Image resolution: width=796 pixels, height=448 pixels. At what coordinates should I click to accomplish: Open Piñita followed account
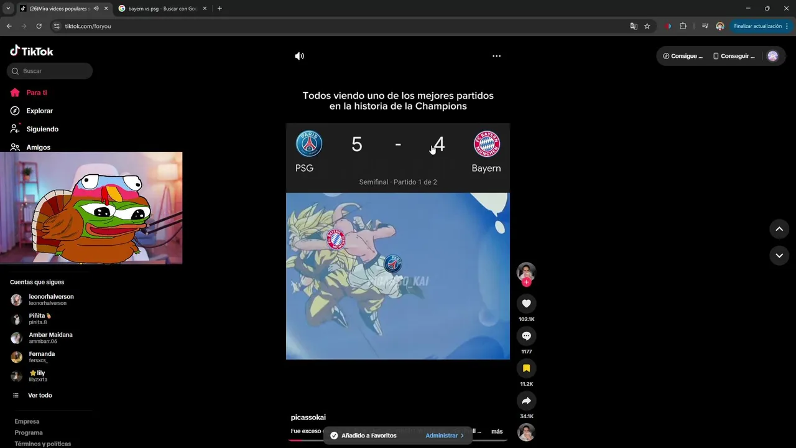click(x=31, y=319)
